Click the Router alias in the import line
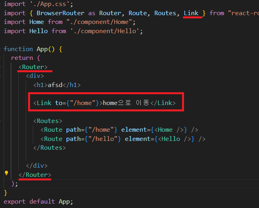Viewport: 259px width, 208px height. pos(110,13)
